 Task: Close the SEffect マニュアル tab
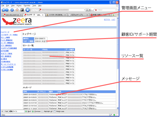coord(87,15)
